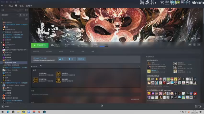Open game settings gear icon
This screenshot has width=204, height=114.
(x=190, y=45)
